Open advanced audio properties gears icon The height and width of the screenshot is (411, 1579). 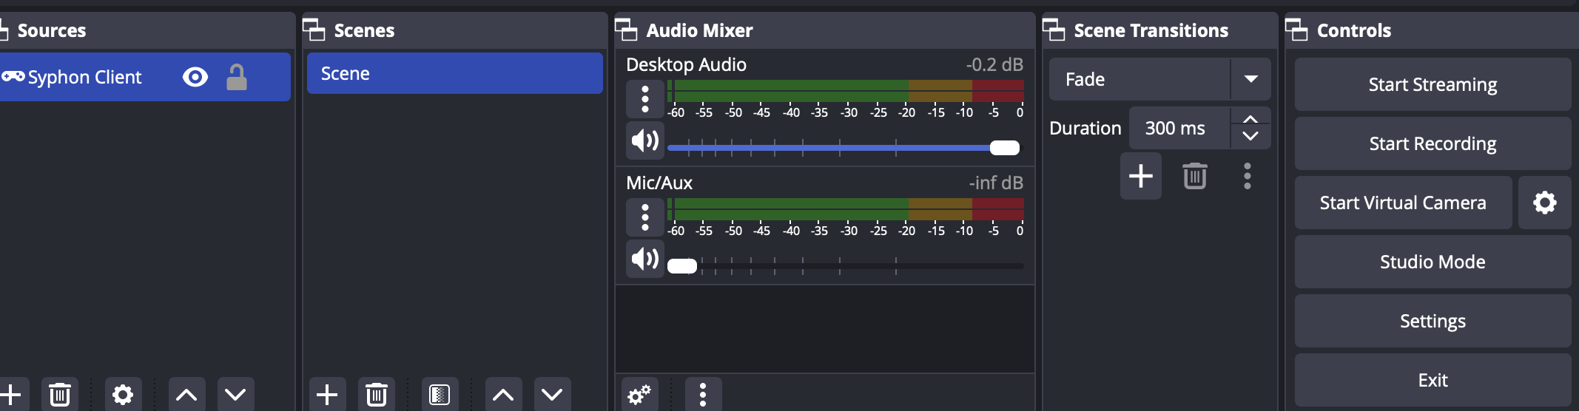(x=639, y=395)
